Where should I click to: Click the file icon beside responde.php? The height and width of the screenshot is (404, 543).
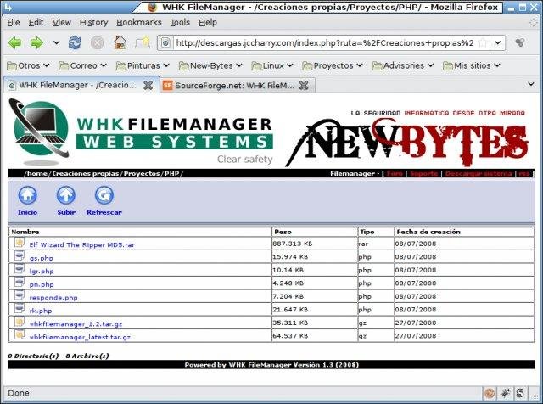pos(20,295)
